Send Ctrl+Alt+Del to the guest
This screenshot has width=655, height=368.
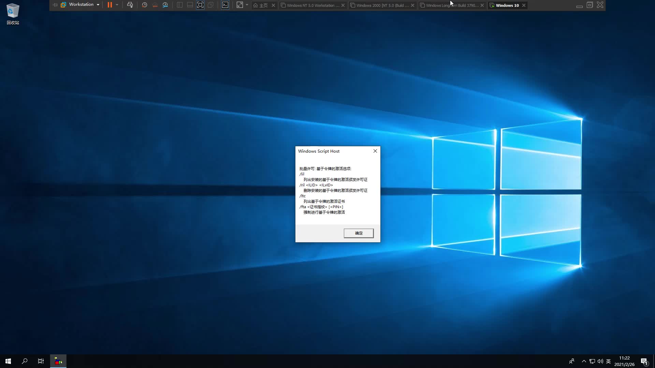pos(130,5)
